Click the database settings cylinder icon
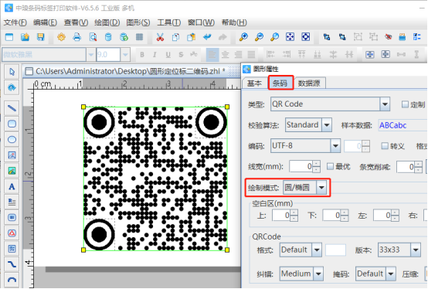The width and height of the screenshot is (428, 289). 108,37
